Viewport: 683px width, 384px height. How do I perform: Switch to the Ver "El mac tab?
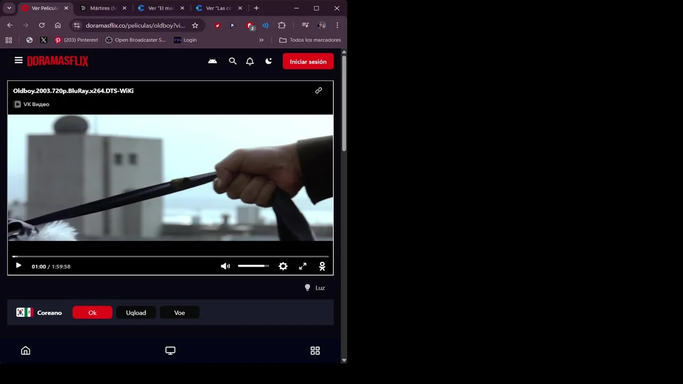[x=161, y=8]
